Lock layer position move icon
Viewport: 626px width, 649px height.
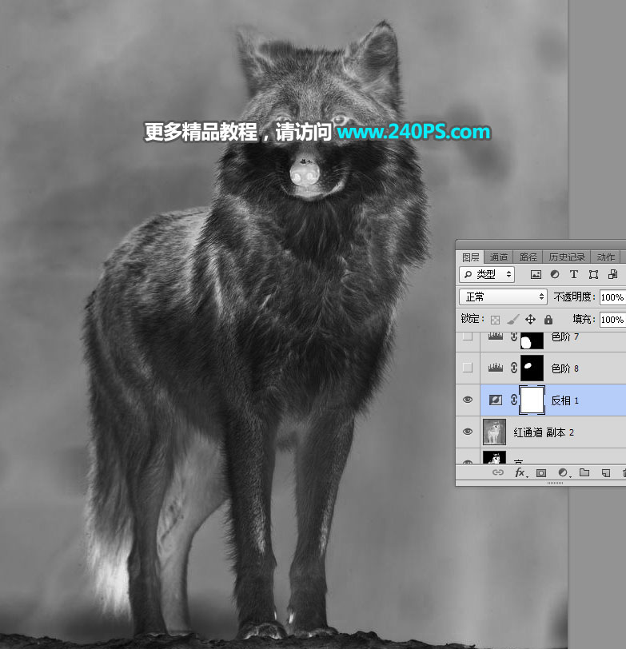(530, 319)
